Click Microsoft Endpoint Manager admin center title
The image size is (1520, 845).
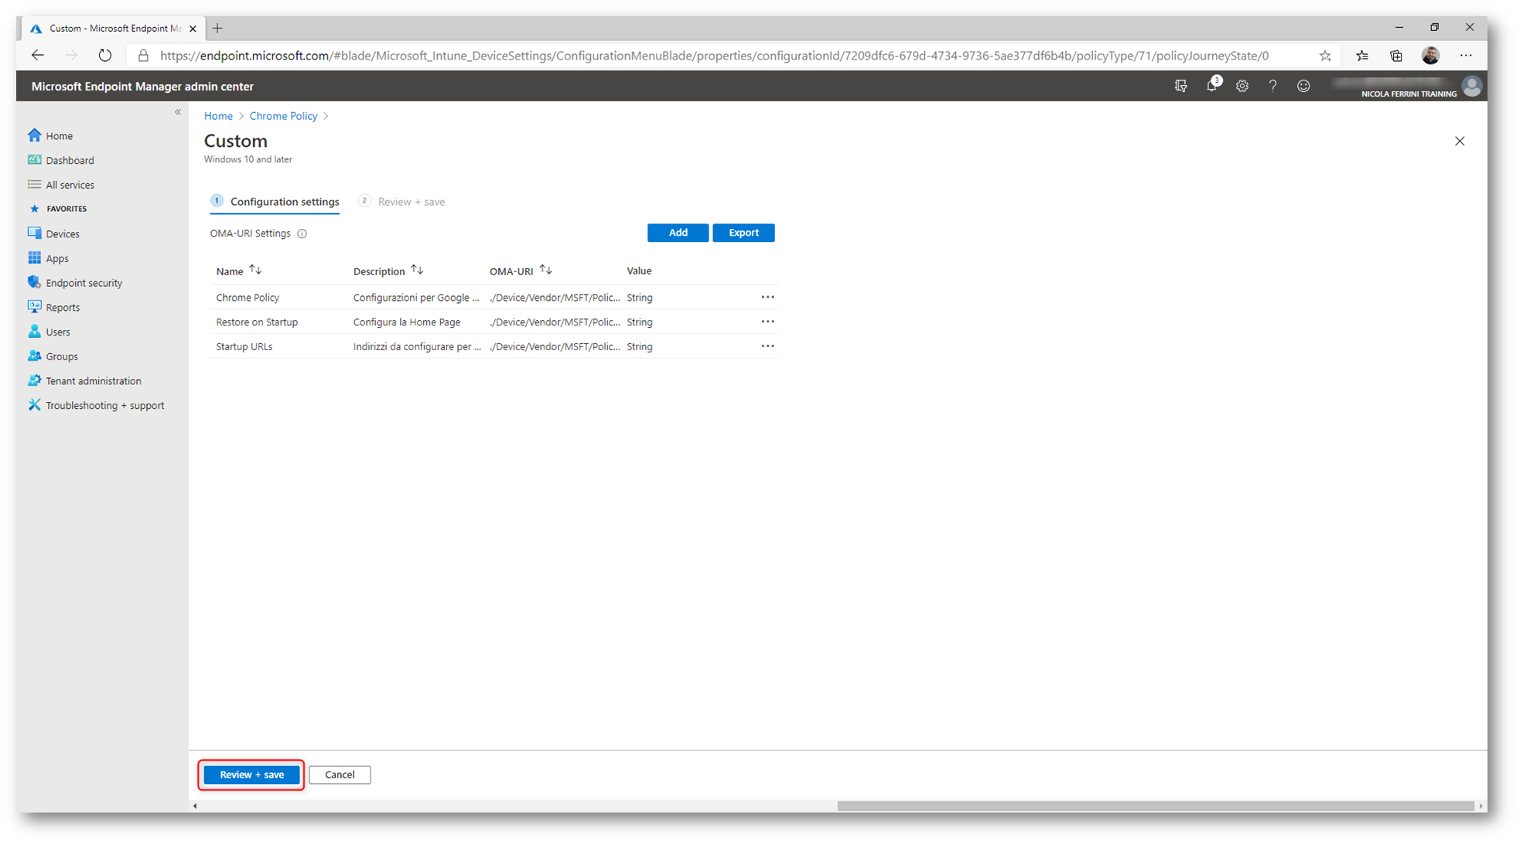(142, 87)
